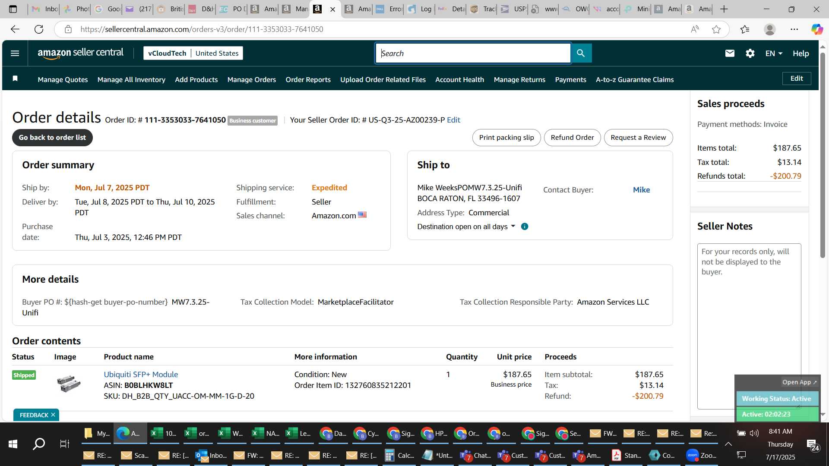Click the Edit button in the nav bar
Image resolution: width=829 pixels, height=466 pixels.
click(x=797, y=79)
